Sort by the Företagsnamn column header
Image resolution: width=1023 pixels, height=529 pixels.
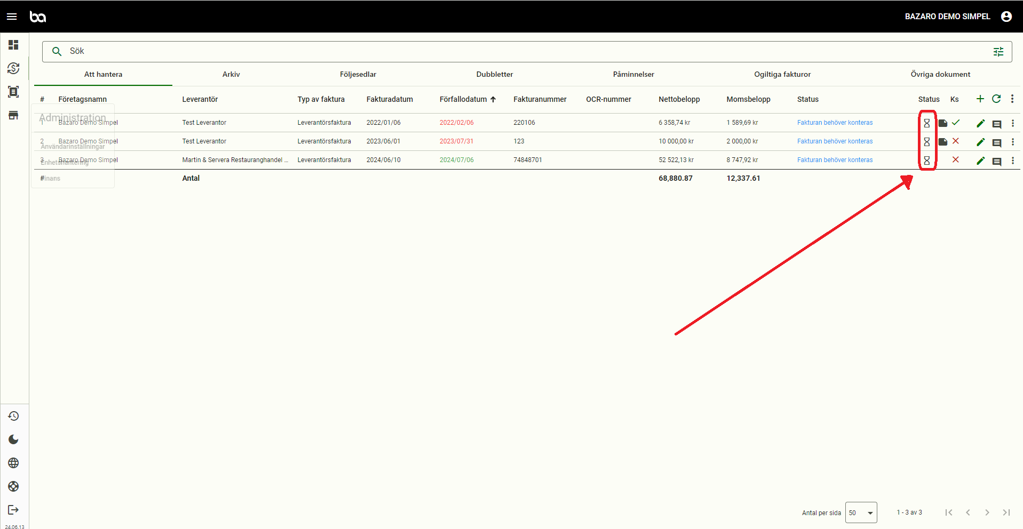tap(83, 99)
